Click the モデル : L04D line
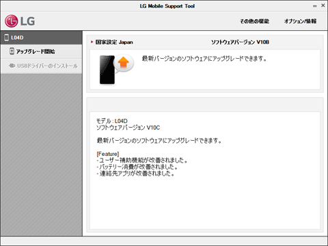The height and width of the screenshot is (246, 328). 112,121
